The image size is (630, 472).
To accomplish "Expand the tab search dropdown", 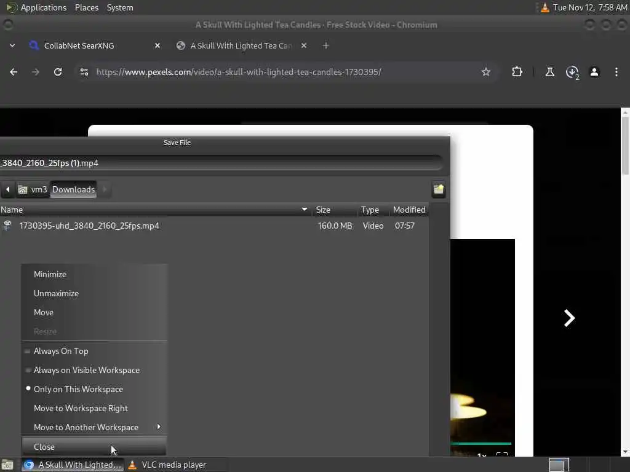I will tap(12, 45).
